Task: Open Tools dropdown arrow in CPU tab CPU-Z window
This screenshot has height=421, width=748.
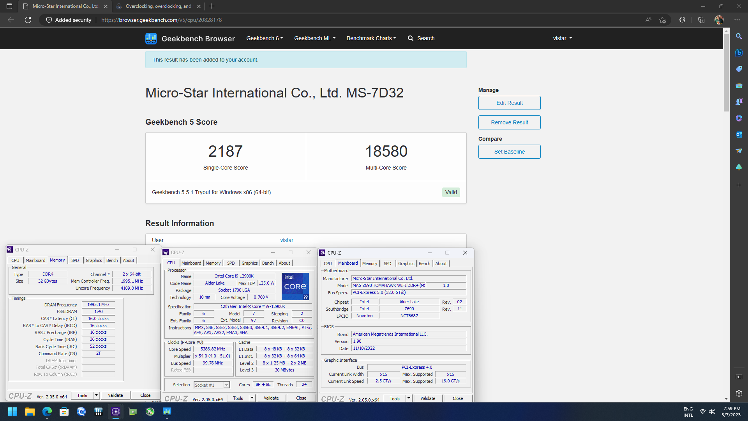Action: coord(252,398)
